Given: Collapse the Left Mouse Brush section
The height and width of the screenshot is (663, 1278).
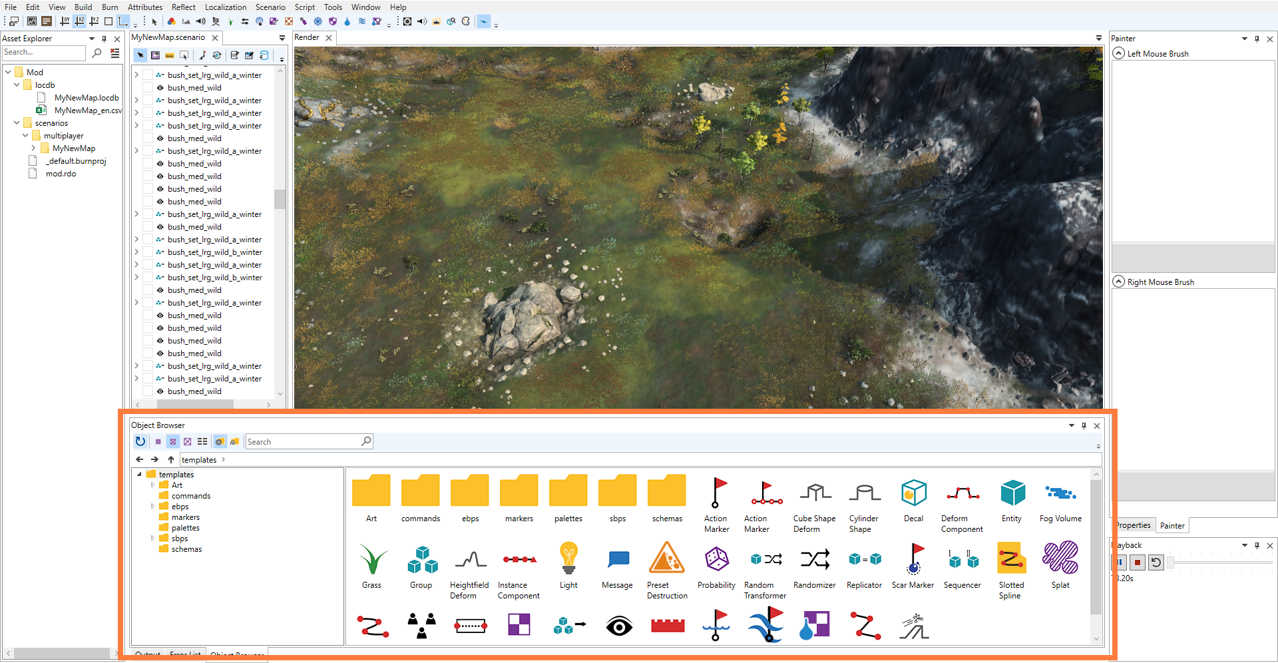Looking at the screenshot, I should pos(1119,53).
